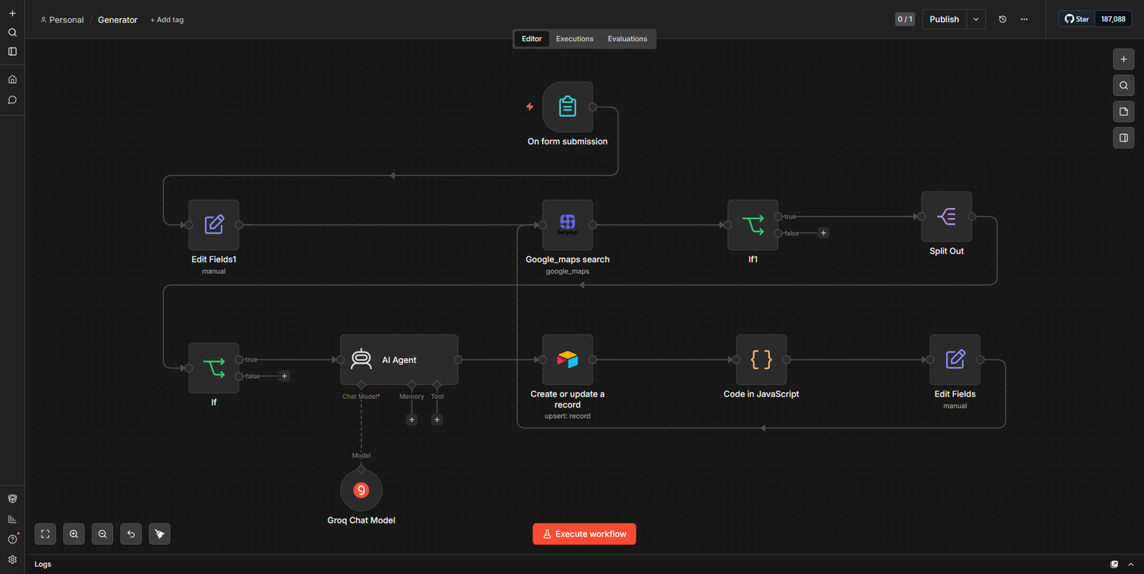Image resolution: width=1144 pixels, height=574 pixels.
Task: Zoom in on the canvas
Action: (74, 534)
